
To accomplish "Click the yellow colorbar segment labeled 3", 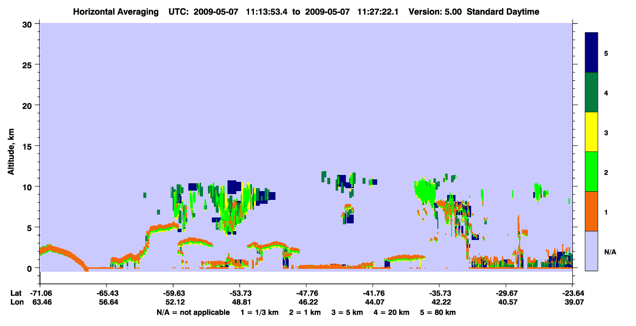I will click(591, 132).
